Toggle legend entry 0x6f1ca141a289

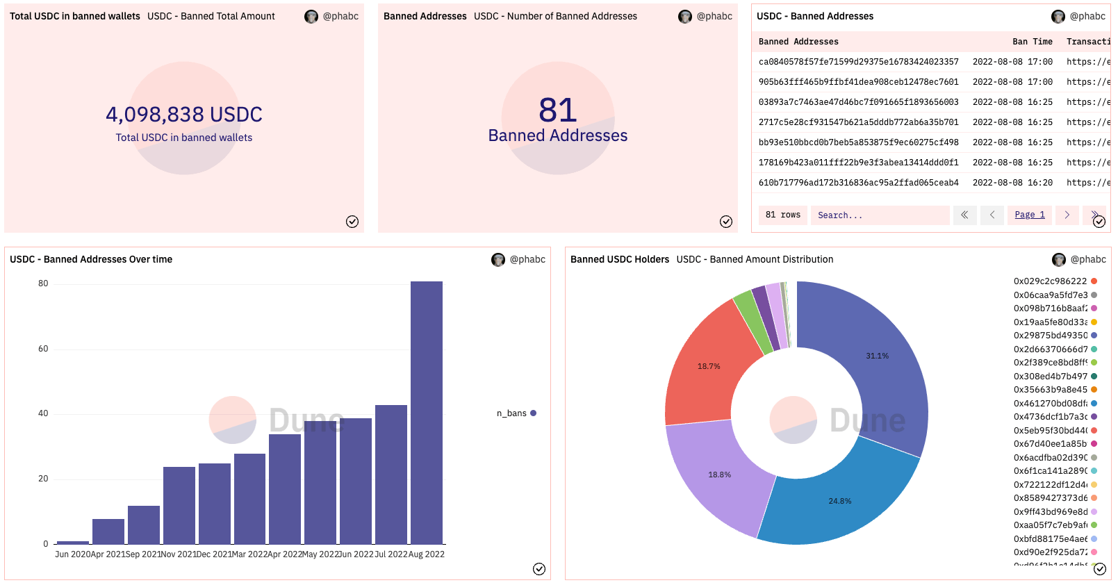click(x=1055, y=471)
